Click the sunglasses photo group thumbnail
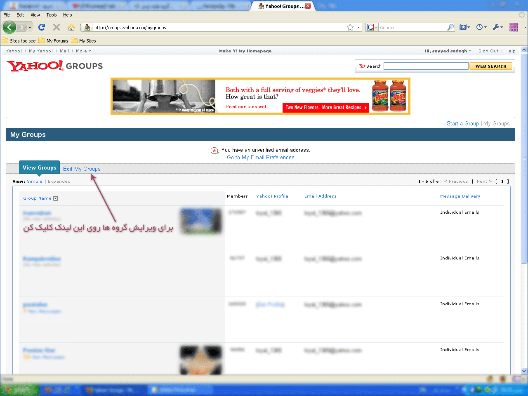Viewport: 528px width, 396px height. coord(201,360)
